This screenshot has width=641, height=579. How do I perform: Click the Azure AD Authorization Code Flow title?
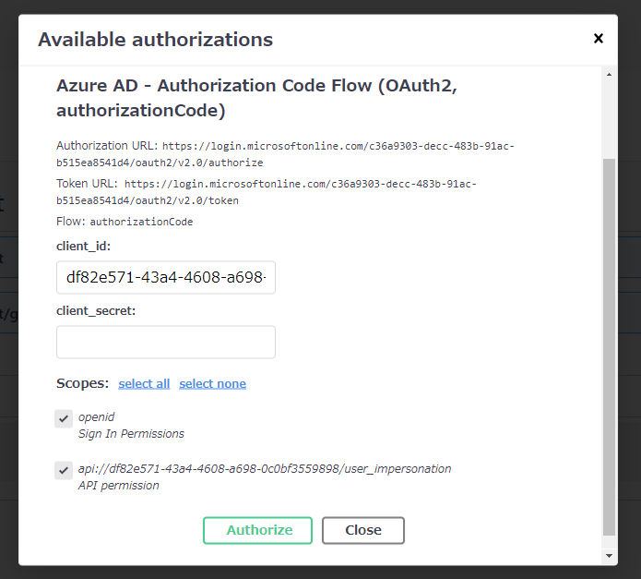pyautogui.click(x=256, y=98)
